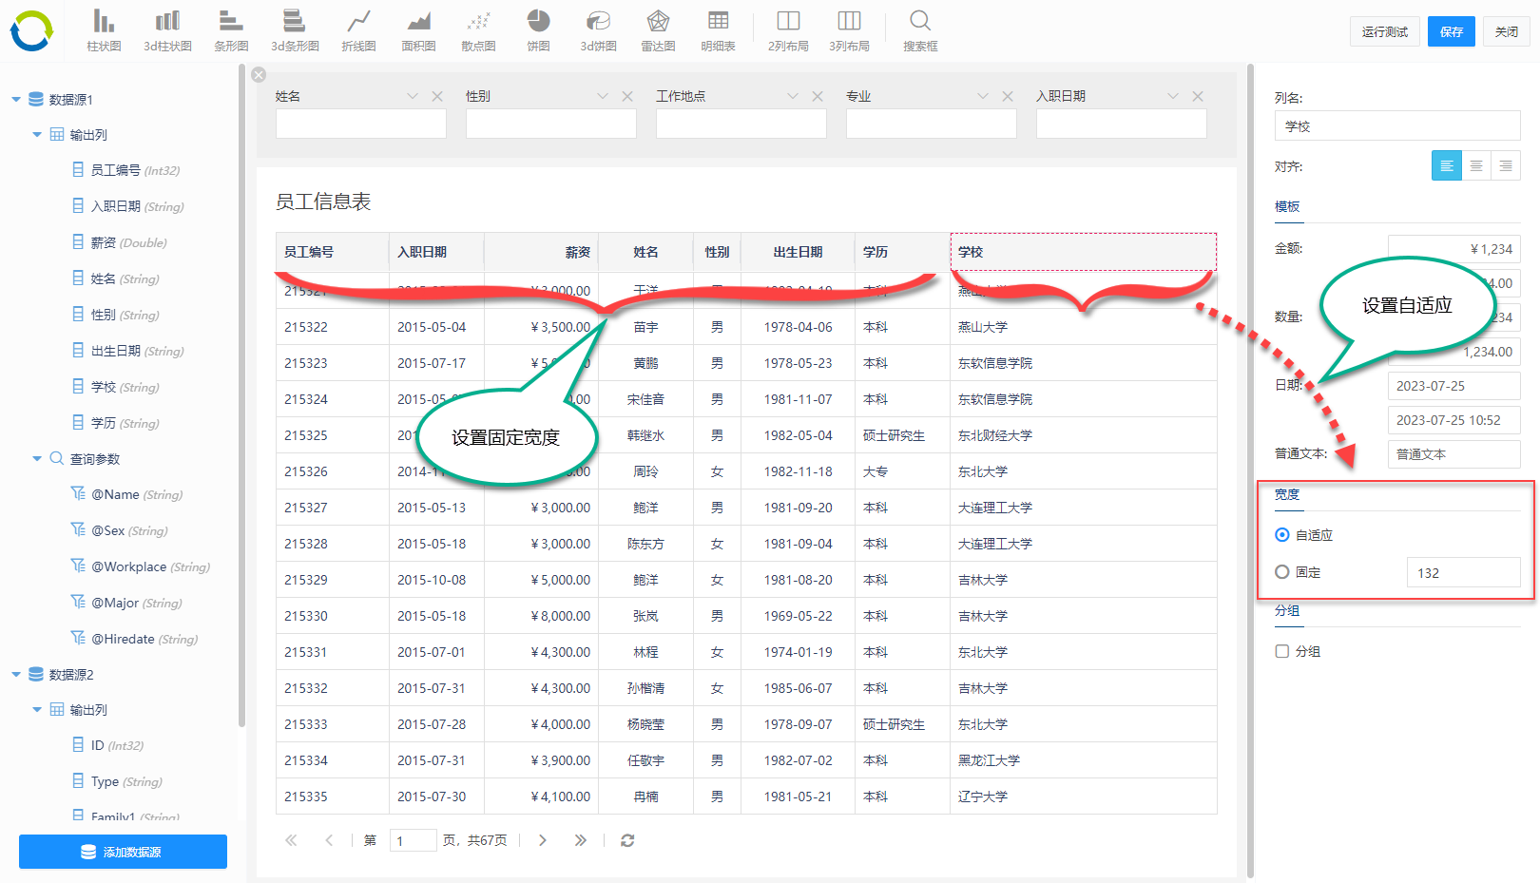Click the fixed width value field 132

[x=1464, y=572]
